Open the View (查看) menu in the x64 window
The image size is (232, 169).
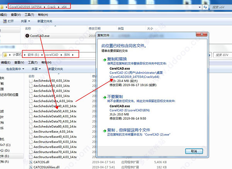16,15
